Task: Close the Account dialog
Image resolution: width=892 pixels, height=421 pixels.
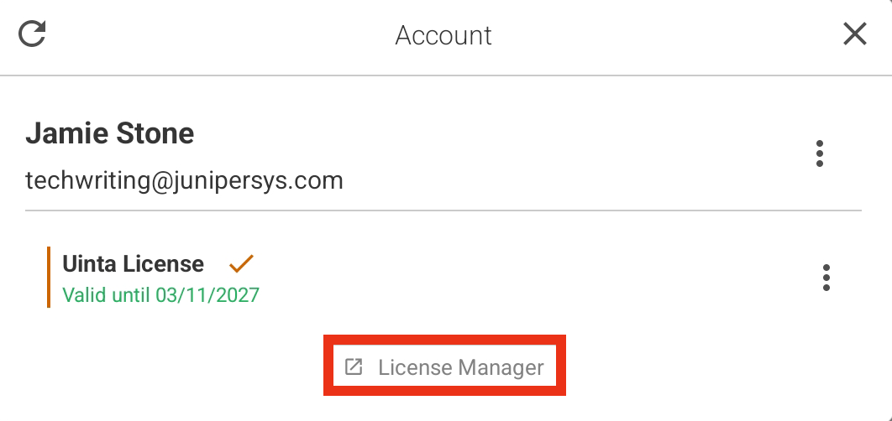Action: click(x=854, y=34)
